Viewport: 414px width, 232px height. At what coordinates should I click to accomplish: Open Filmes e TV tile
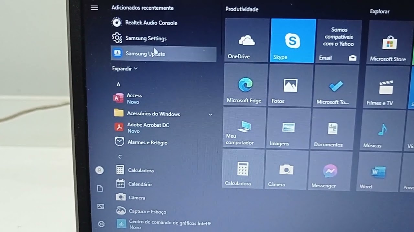[386, 87]
